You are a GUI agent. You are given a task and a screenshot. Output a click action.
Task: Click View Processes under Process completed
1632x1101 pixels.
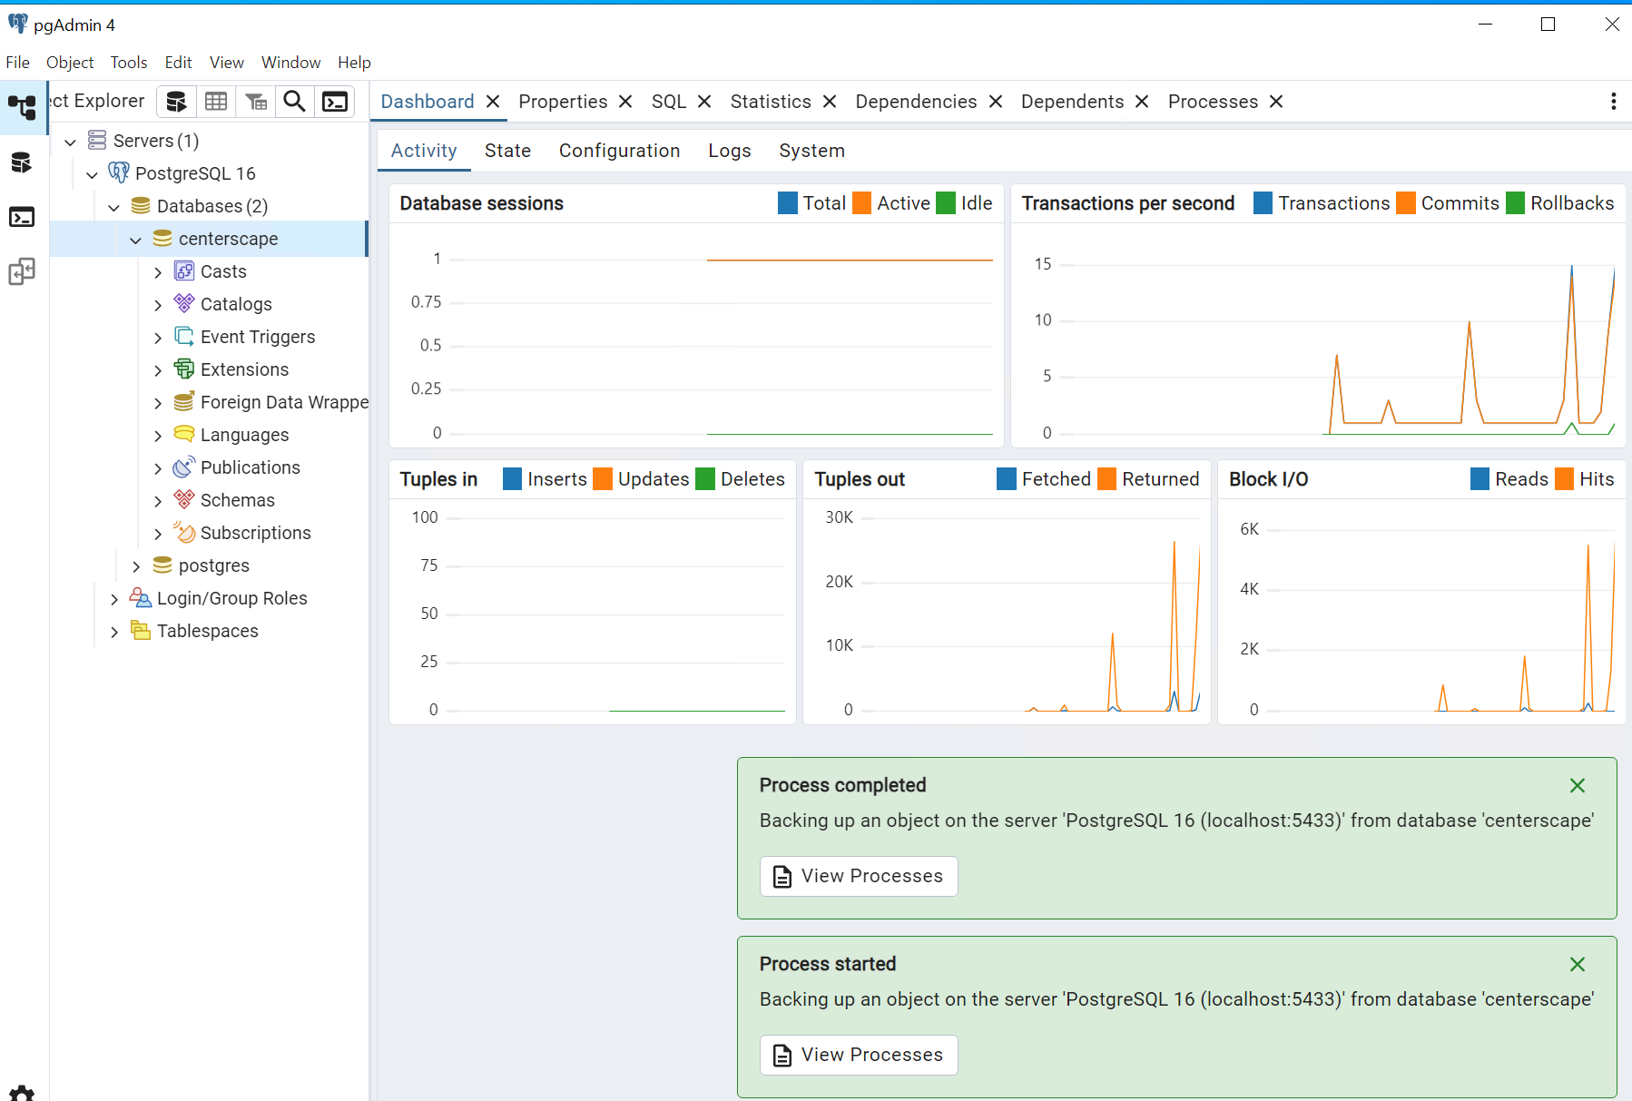point(859,876)
